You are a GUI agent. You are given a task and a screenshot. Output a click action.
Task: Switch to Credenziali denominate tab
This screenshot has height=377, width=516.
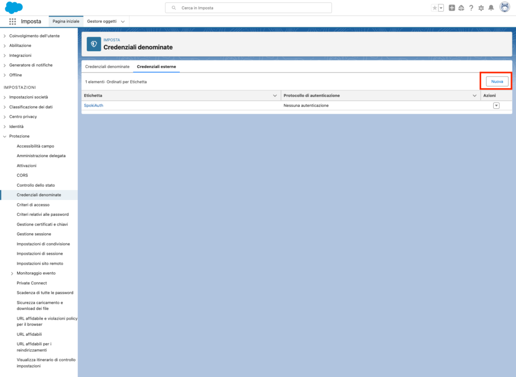[x=107, y=66]
